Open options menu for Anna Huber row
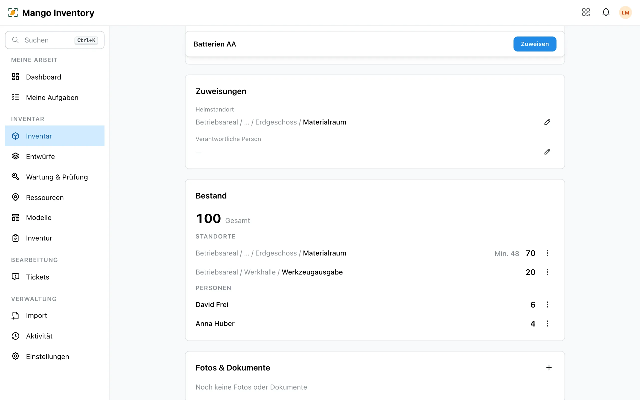 (x=547, y=323)
